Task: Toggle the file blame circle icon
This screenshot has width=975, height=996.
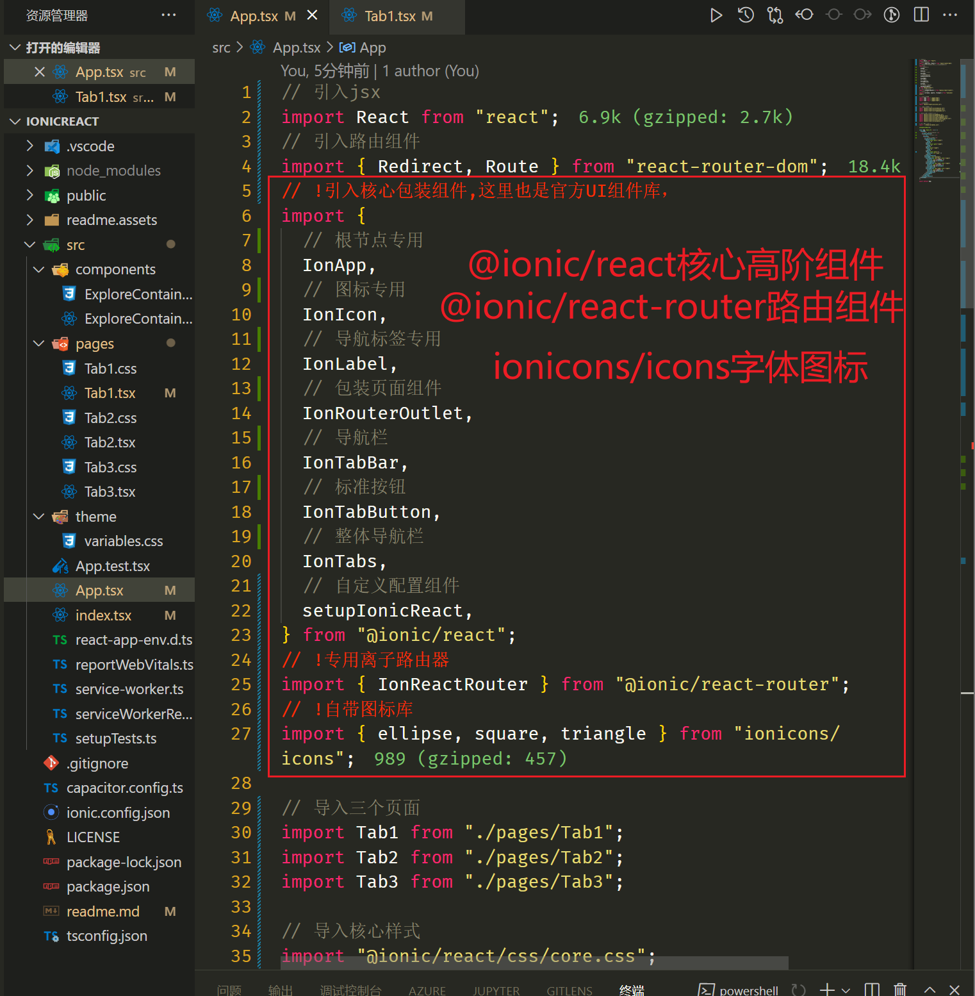Action: [x=833, y=15]
